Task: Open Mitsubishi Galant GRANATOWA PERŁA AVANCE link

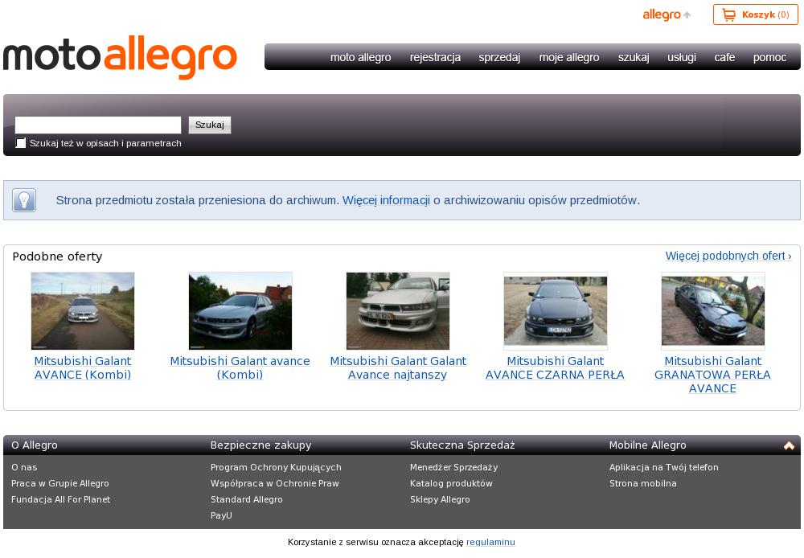Action: point(712,375)
